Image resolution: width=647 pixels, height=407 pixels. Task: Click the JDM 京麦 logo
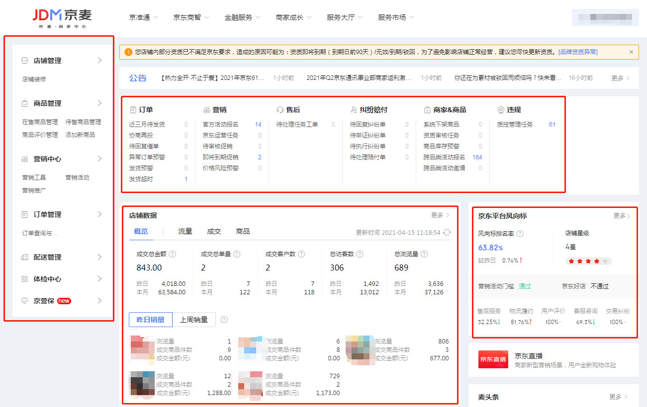pyautogui.click(x=62, y=18)
